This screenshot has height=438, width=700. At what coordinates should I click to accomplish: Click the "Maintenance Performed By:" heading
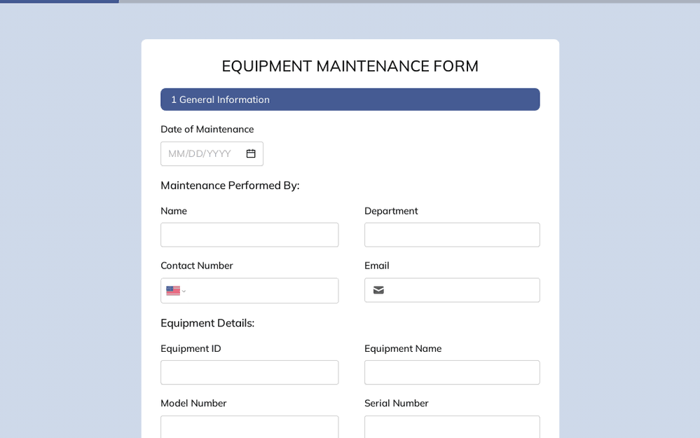click(x=230, y=185)
